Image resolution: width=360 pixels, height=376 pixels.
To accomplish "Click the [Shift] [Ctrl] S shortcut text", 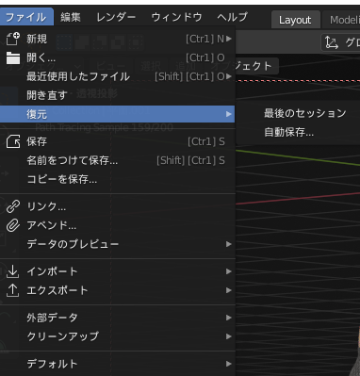I will coord(190,161).
